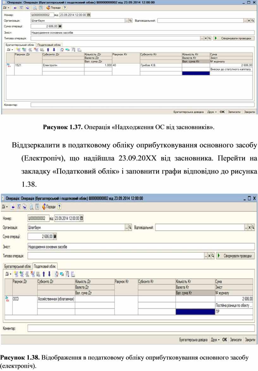
Task: Click Записати in Figure 1.38 window
Action: pos(236,340)
